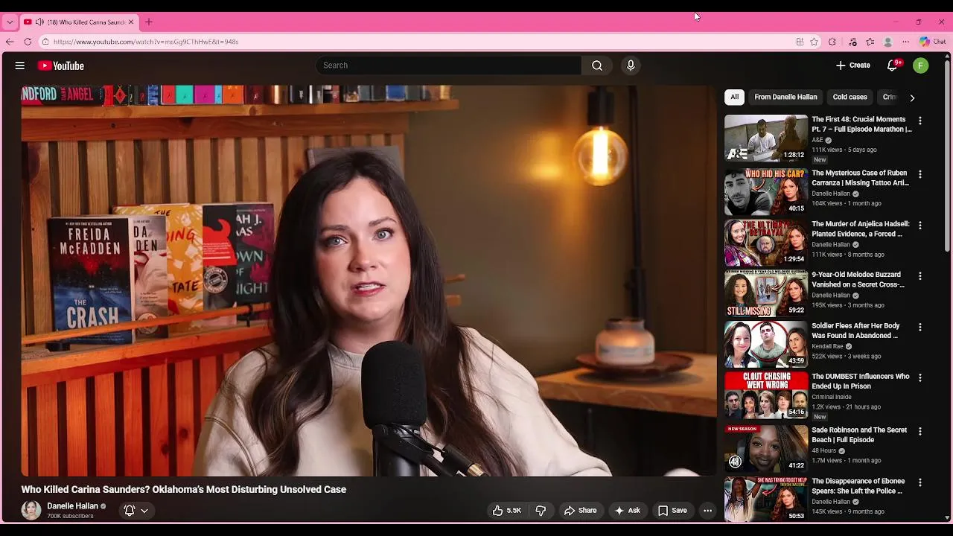Like the video with thumbs up
This screenshot has height=536, width=953.
click(x=506, y=511)
